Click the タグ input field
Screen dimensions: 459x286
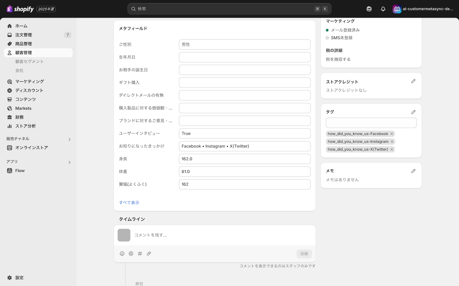[371, 123]
